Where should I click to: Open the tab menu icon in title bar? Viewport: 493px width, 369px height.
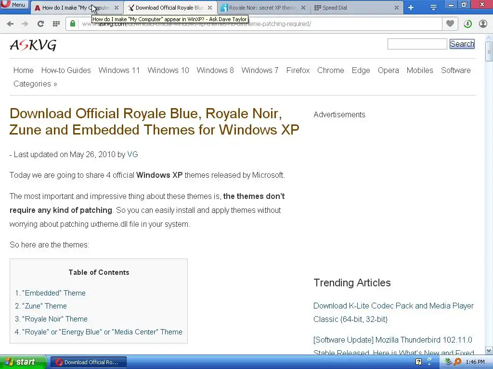click(433, 8)
